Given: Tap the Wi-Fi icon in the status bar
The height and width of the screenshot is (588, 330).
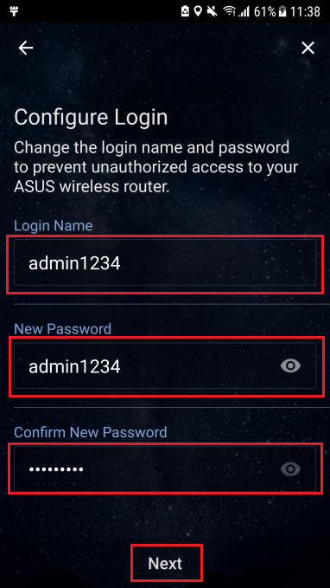Looking at the screenshot, I should (229, 11).
